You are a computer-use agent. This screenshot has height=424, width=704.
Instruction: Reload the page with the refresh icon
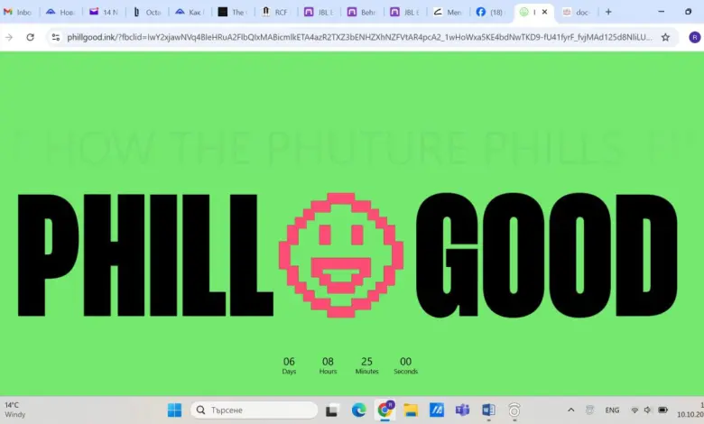30,37
